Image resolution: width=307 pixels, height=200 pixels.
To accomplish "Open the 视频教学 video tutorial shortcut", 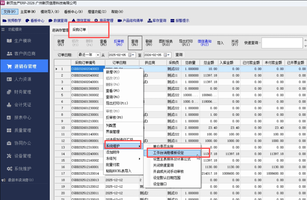I will (12, 21).
